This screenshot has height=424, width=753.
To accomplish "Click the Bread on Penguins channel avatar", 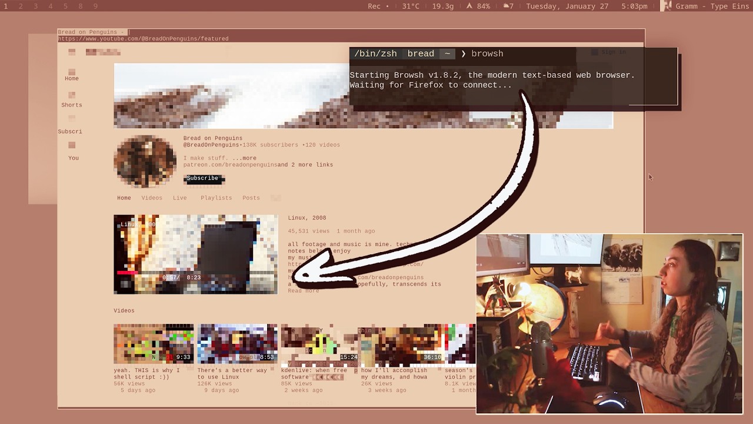I will (x=145, y=161).
